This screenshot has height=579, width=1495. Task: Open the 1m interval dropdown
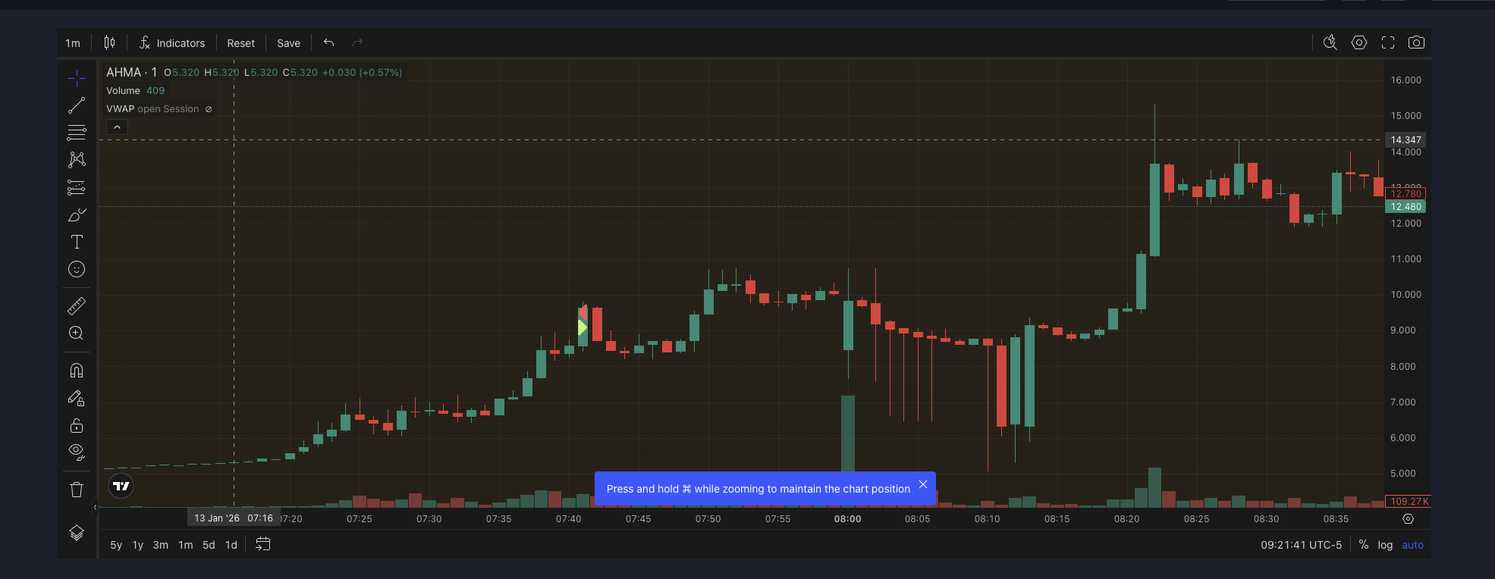pos(73,43)
